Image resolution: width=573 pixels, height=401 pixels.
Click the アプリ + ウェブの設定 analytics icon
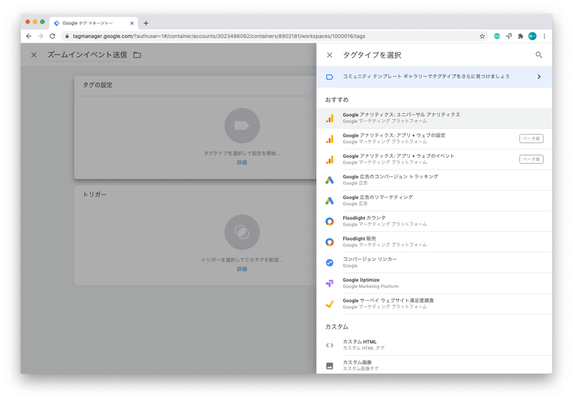click(x=329, y=139)
